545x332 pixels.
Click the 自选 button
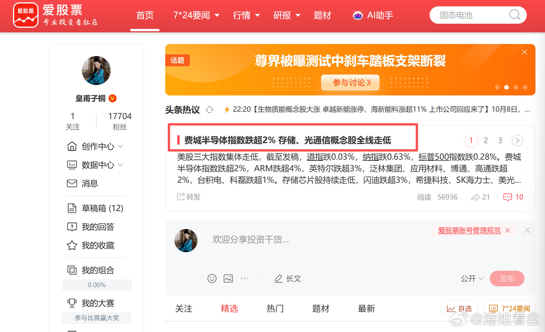point(459,309)
